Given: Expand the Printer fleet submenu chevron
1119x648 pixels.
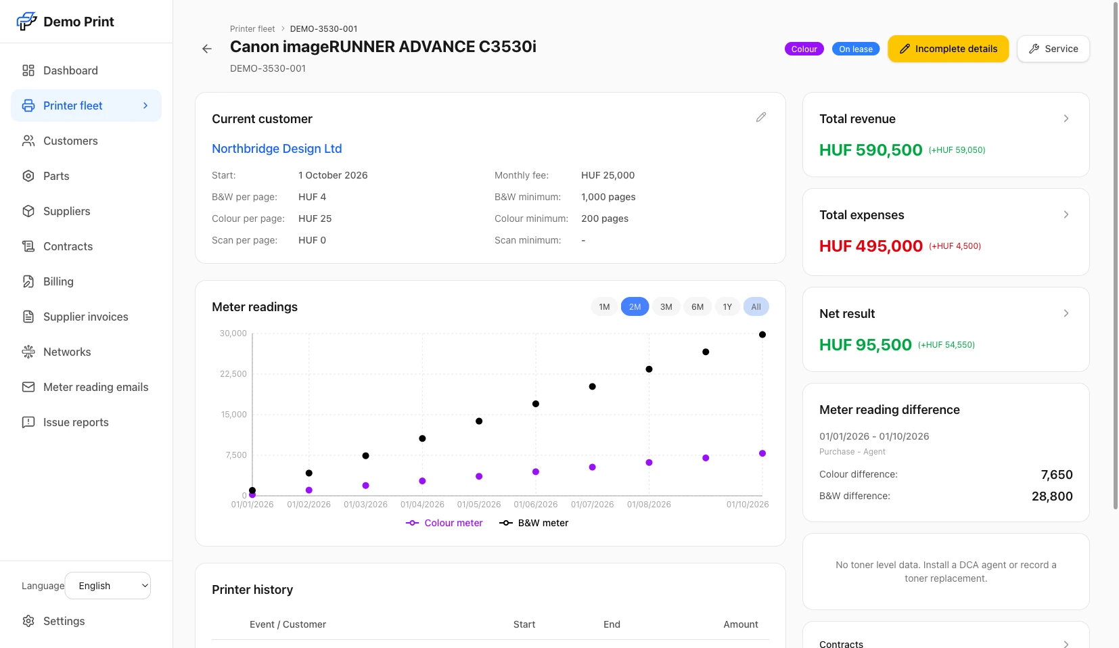Looking at the screenshot, I should [x=145, y=106].
